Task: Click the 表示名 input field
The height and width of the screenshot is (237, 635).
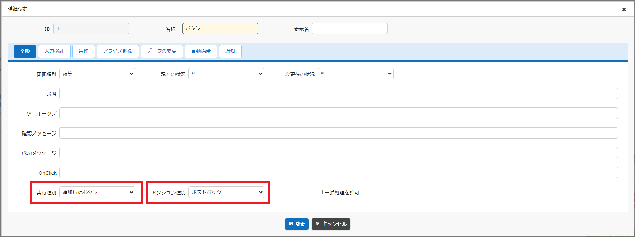Action: [350, 28]
